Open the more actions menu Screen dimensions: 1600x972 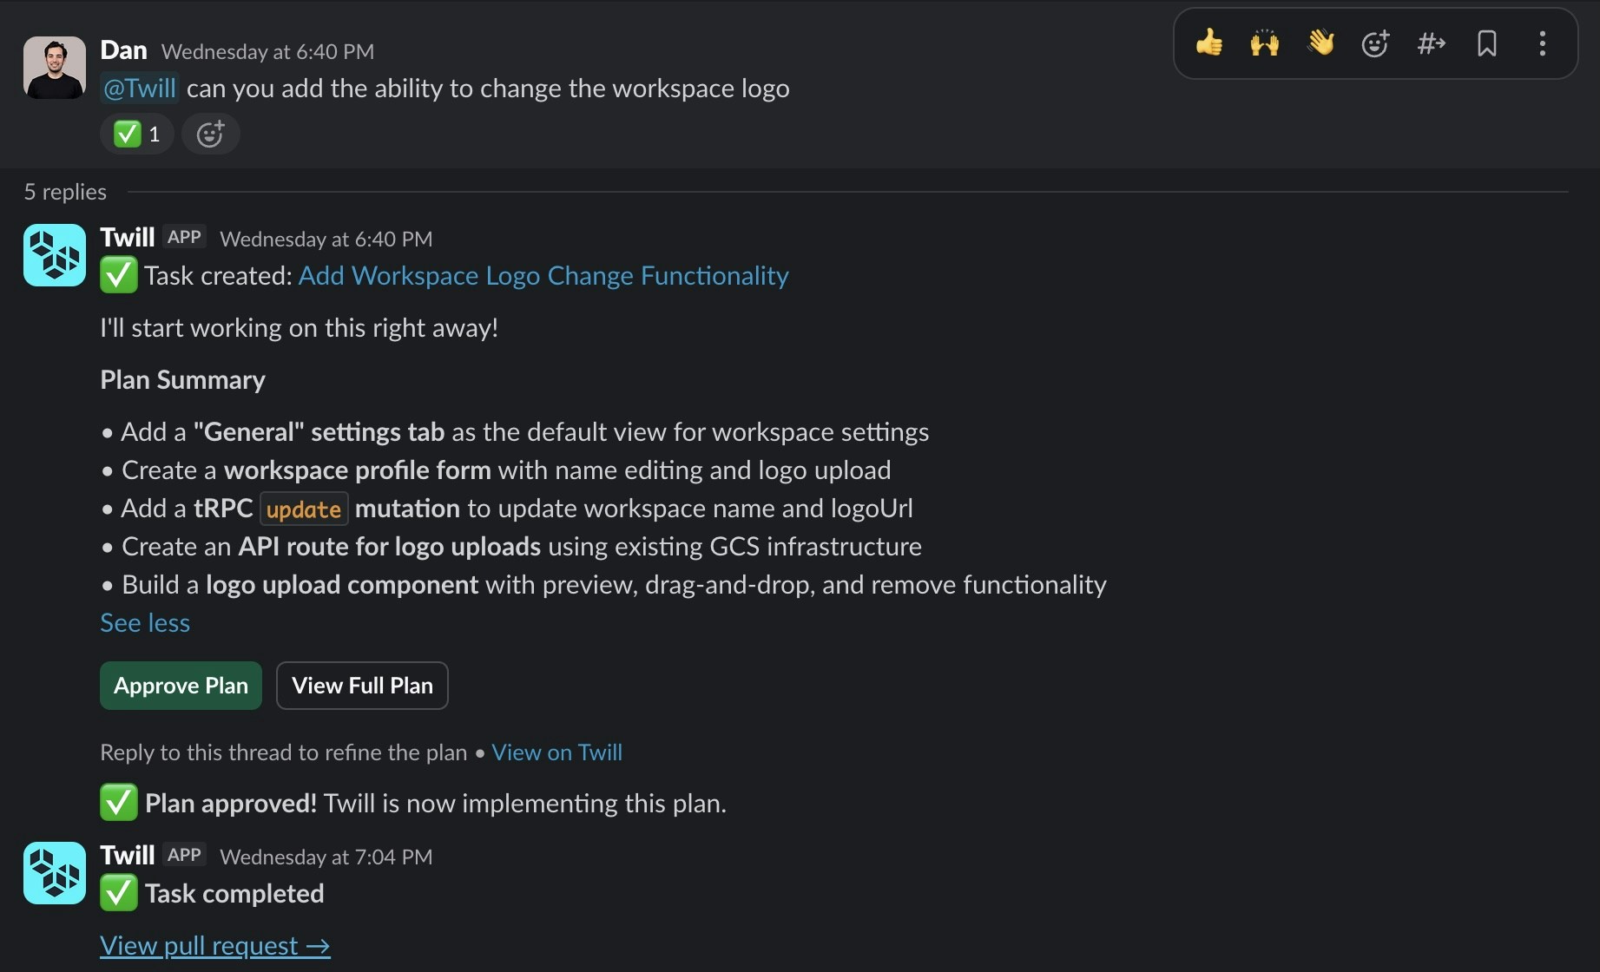point(1542,43)
